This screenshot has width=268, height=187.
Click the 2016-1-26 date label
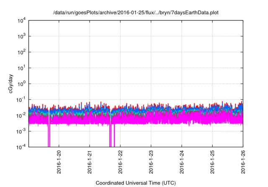click(243, 162)
